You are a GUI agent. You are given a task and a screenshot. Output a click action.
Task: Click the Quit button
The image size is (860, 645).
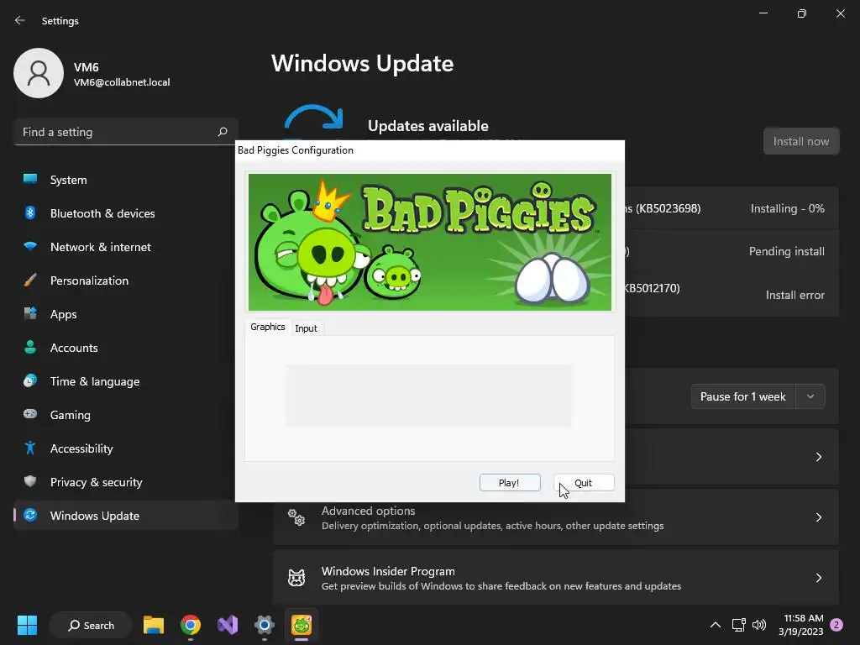[584, 483]
